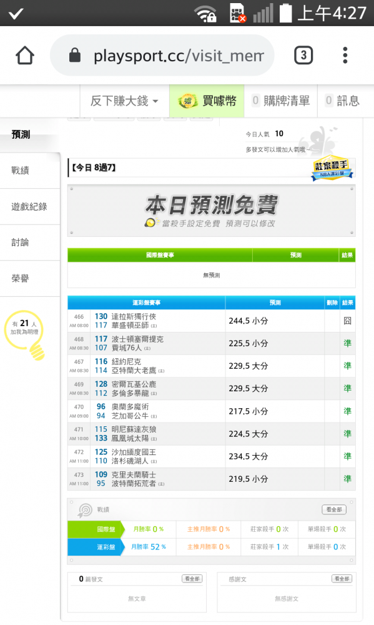Select the 討論 sidebar tab
Viewport: 374px width, 625px height.
tap(30, 242)
